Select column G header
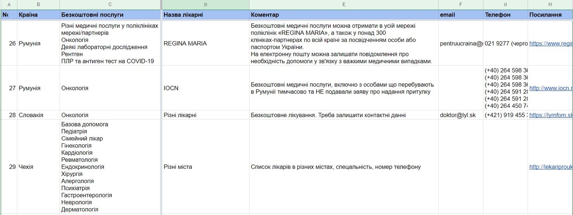Image resolution: width=573 pixels, height=215 pixels. pos(505,5)
